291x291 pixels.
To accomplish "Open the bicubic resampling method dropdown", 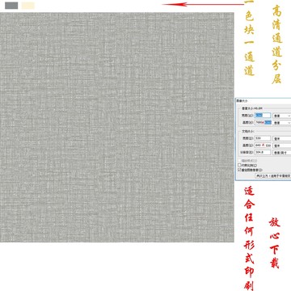I will [273, 175].
